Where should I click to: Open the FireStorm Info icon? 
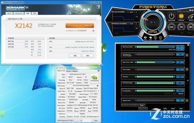[155, 38]
